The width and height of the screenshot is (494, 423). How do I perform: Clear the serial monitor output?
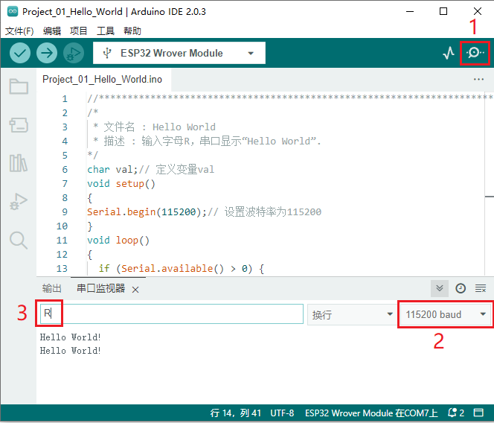[481, 288]
